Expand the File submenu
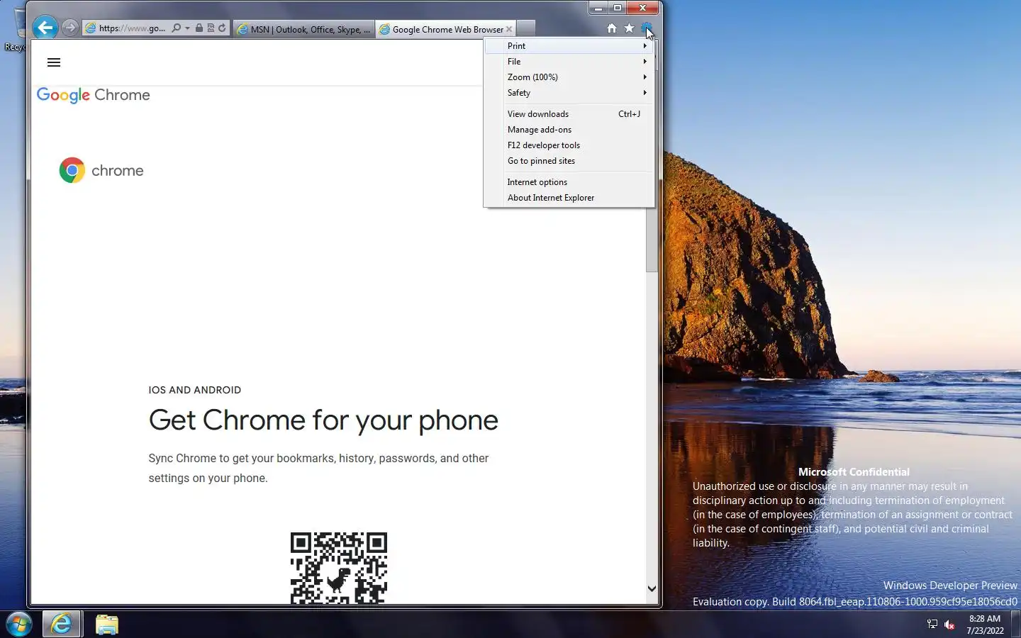The width and height of the screenshot is (1021, 638). tap(569, 62)
